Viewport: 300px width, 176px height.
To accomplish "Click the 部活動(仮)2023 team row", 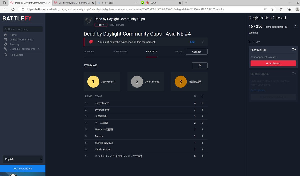I will pyautogui.click(x=146, y=143).
